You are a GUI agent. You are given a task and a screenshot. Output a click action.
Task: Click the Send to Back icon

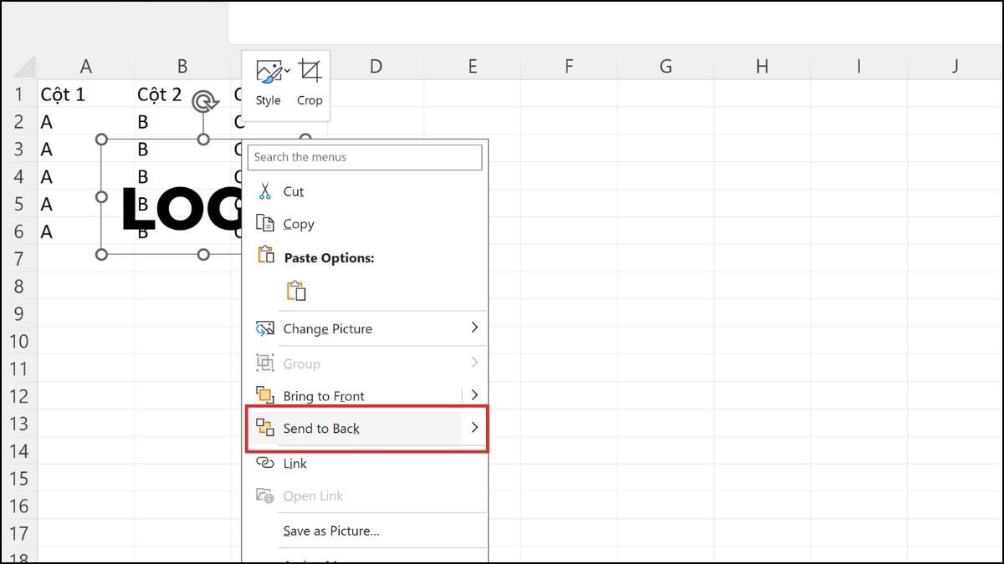[265, 428]
